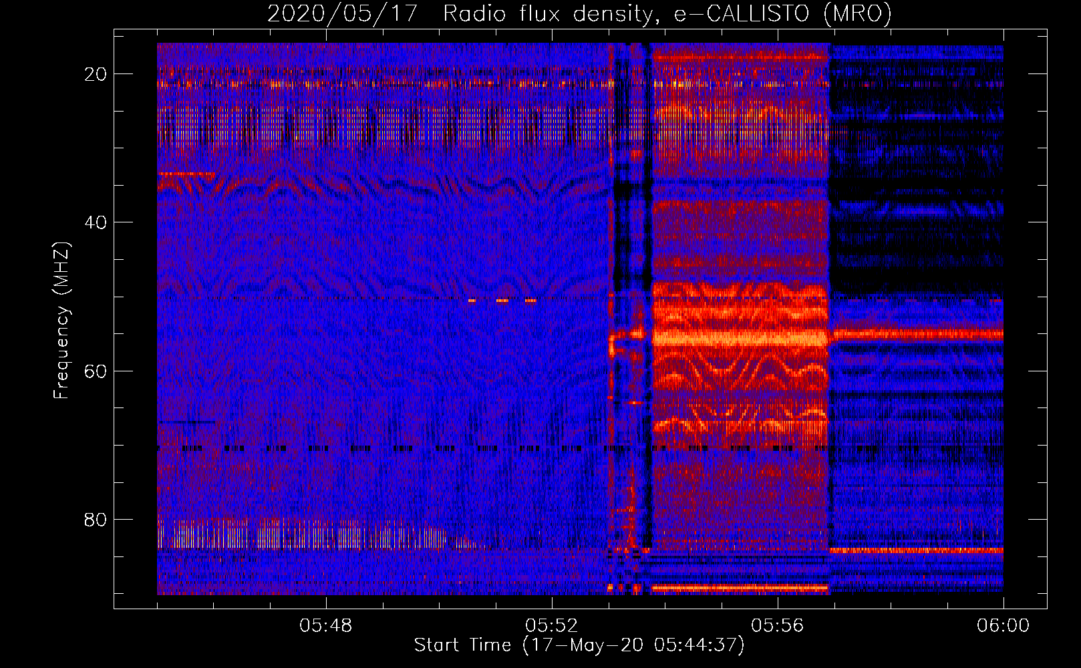Click the 20 MHz frequency tick label

coord(96,74)
